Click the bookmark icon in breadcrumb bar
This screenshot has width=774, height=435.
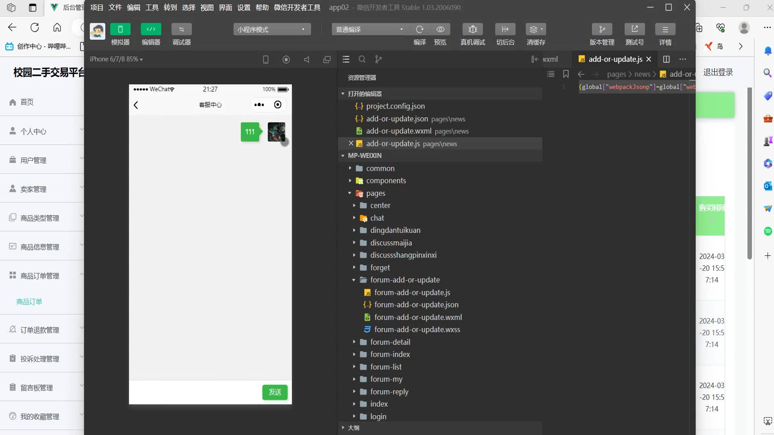click(566, 74)
